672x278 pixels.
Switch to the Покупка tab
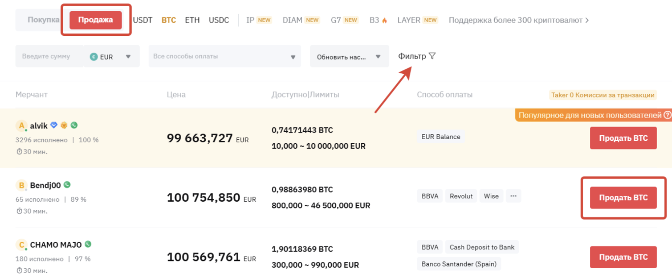[43, 20]
